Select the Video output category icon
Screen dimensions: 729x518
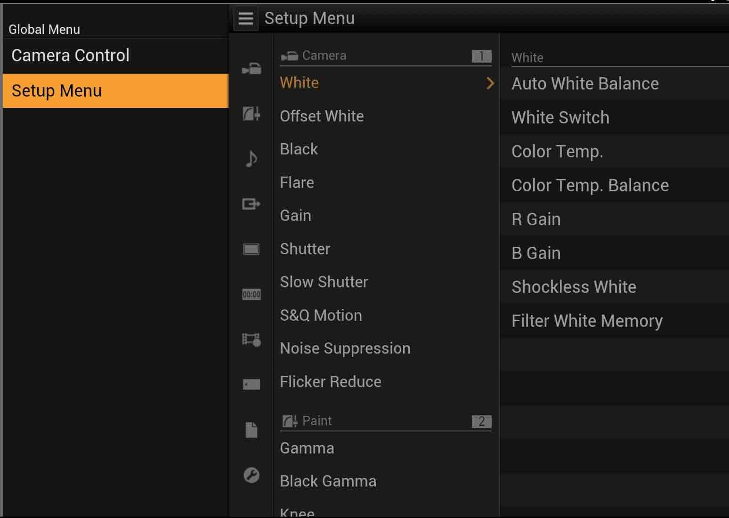251,204
